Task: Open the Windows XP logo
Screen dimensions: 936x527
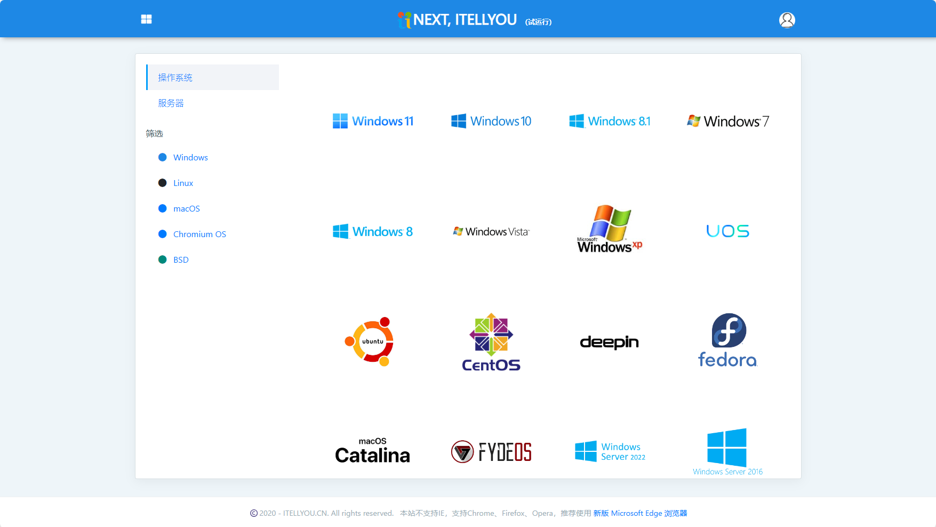Action: click(x=609, y=230)
